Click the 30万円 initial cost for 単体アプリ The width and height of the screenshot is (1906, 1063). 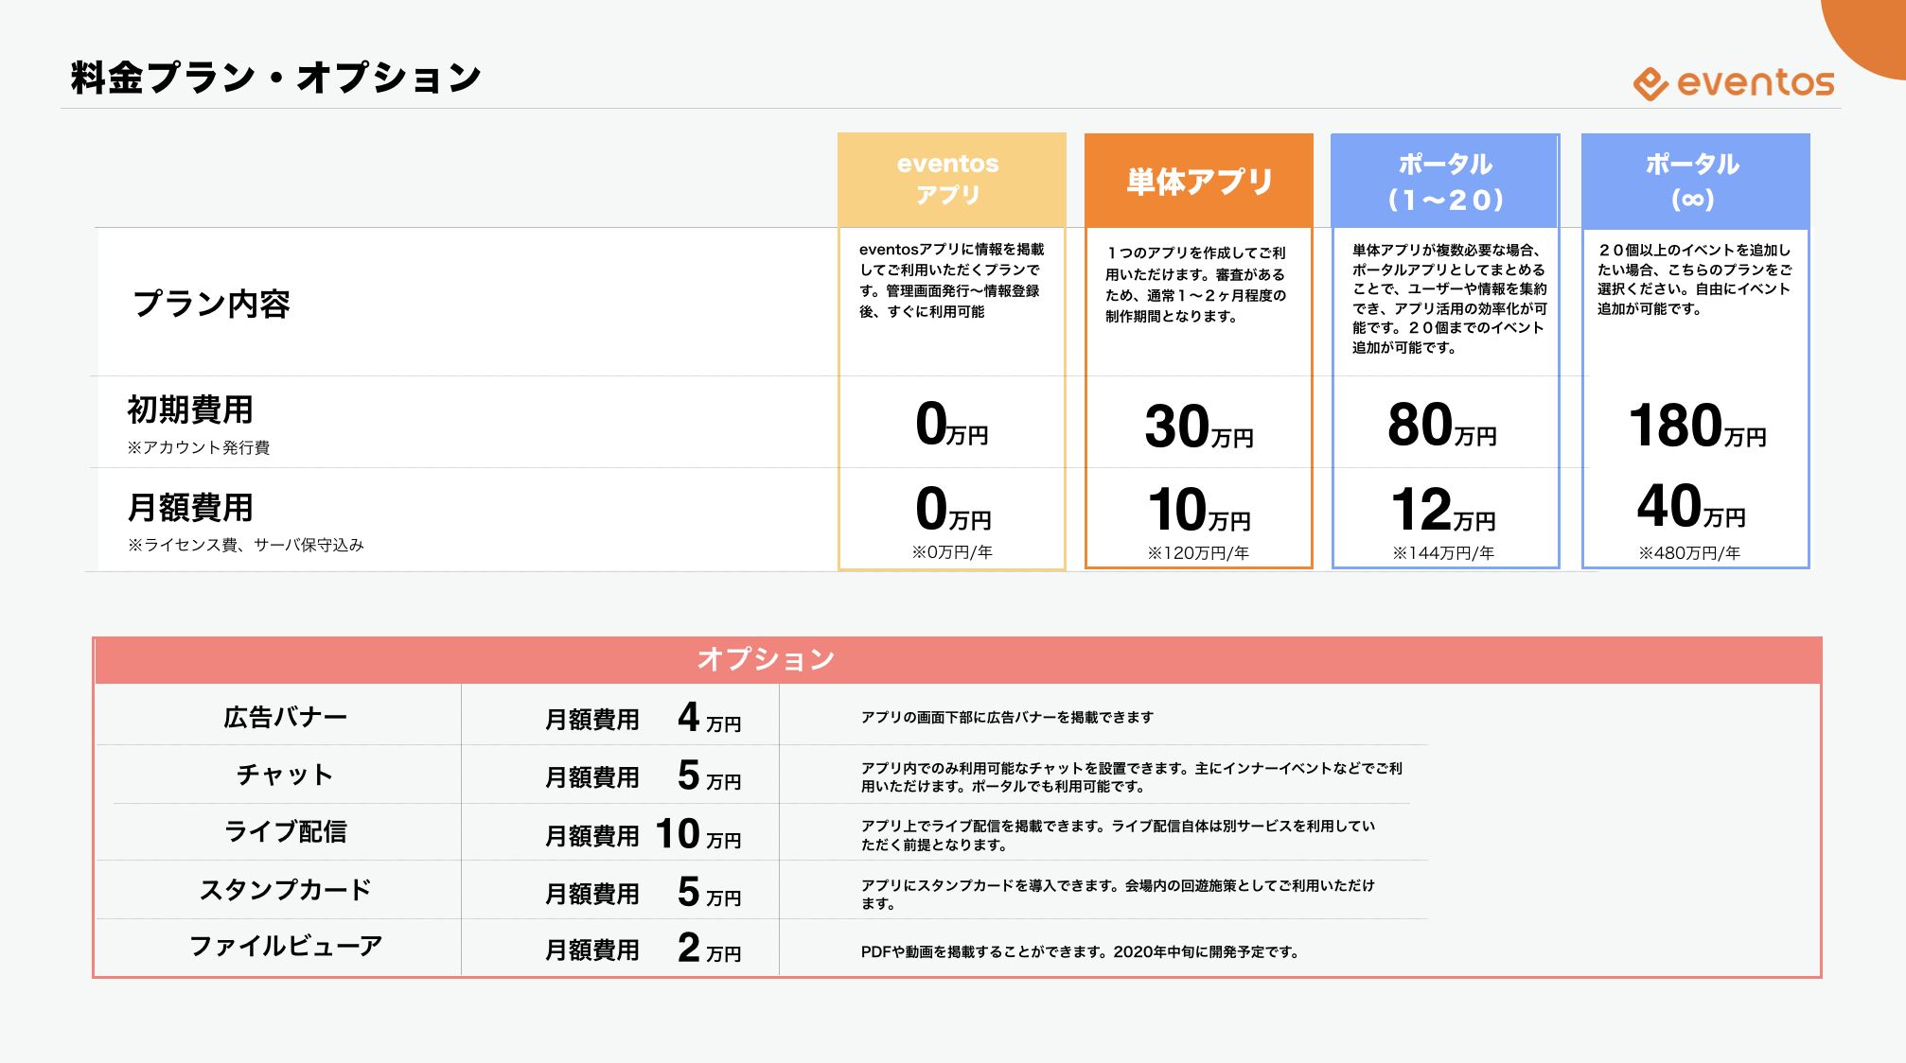[x=1198, y=427]
